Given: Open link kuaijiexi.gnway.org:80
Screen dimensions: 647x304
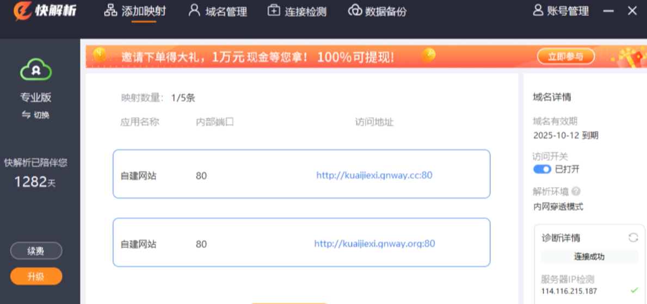Looking at the screenshot, I should pos(375,244).
